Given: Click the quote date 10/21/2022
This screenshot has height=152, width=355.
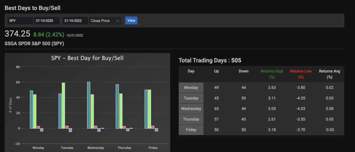Looking at the screenshot, I should pyautogui.click(x=75, y=35).
